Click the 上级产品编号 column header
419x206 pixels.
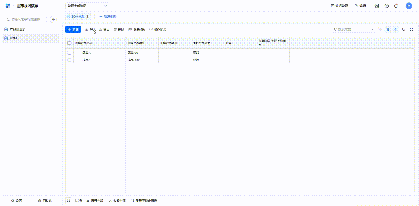coord(175,43)
